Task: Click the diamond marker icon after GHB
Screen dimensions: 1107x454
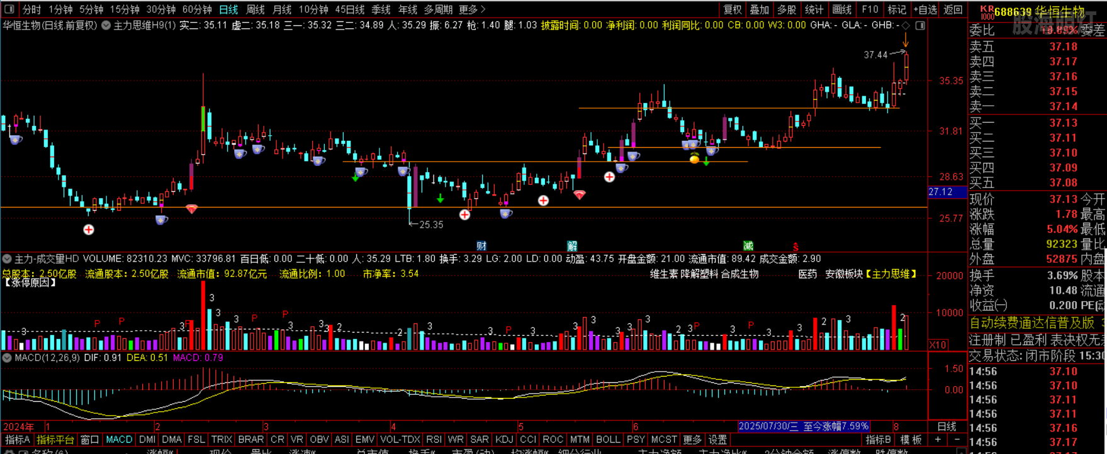Action: [x=906, y=26]
